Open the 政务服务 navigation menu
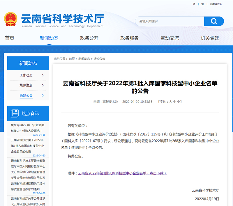Viewport: 233px width, 206px height. (x=130, y=38)
